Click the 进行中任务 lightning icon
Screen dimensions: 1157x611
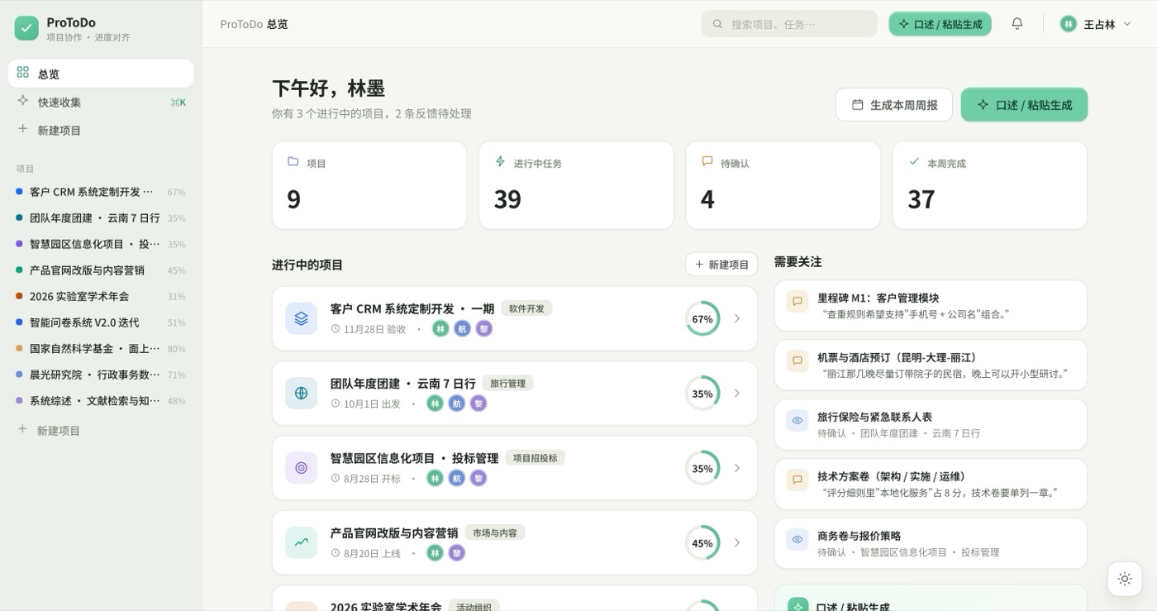(x=500, y=162)
